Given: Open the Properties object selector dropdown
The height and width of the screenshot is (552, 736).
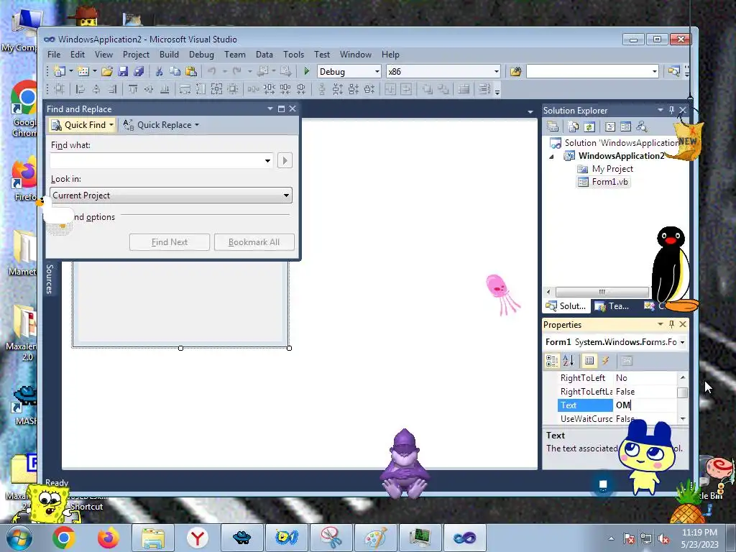Looking at the screenshot, I should 682,342.
